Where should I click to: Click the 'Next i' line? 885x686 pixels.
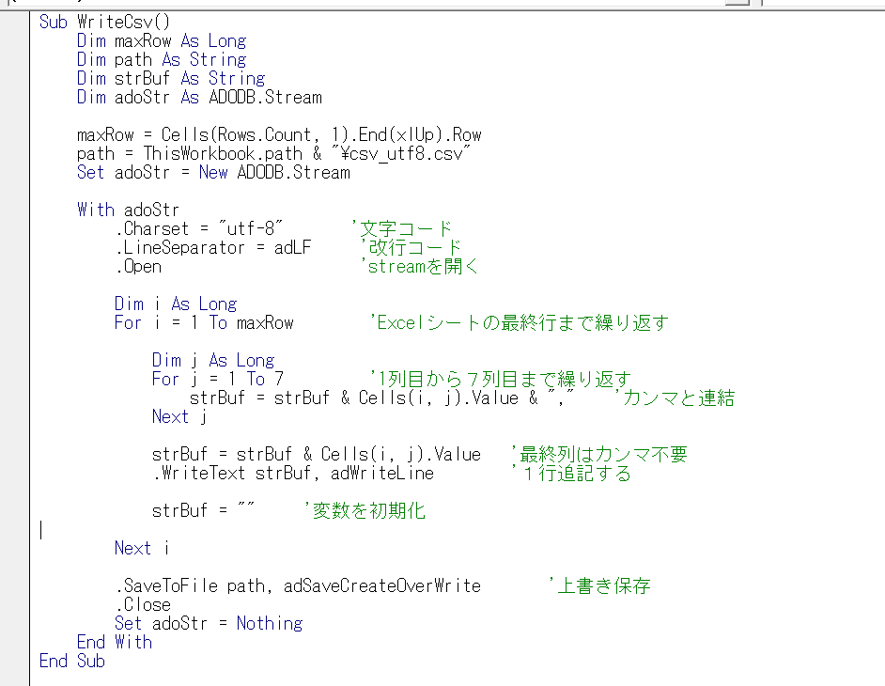tap(142, 548)
